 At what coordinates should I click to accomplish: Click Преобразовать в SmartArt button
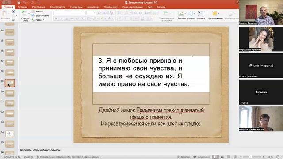166,16
